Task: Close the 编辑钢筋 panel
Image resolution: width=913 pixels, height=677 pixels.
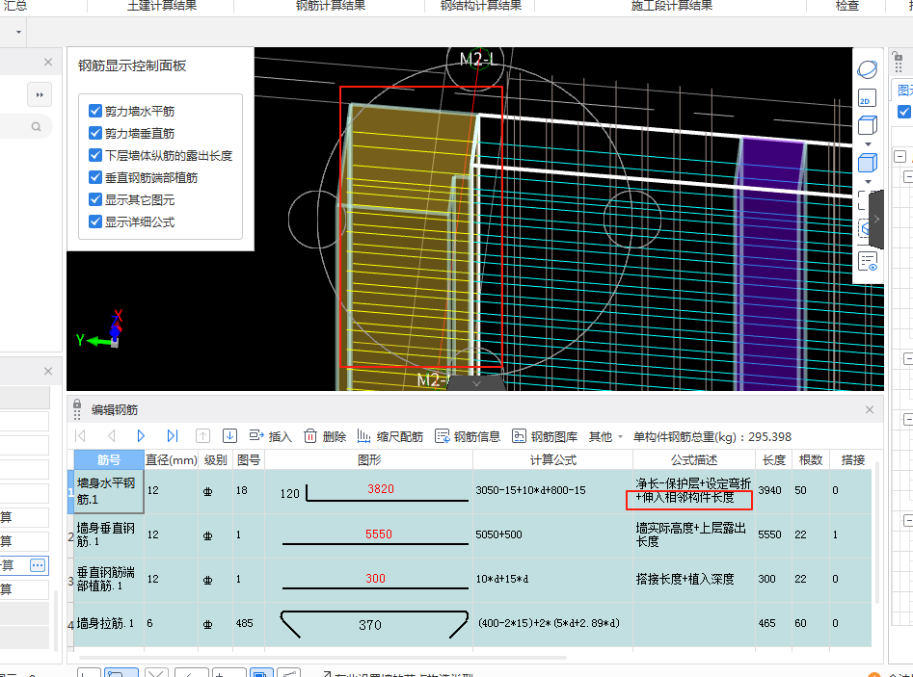Action: (870, 409)
